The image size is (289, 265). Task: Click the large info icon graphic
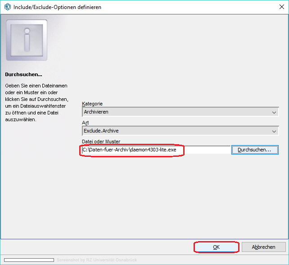click(27, 41)
